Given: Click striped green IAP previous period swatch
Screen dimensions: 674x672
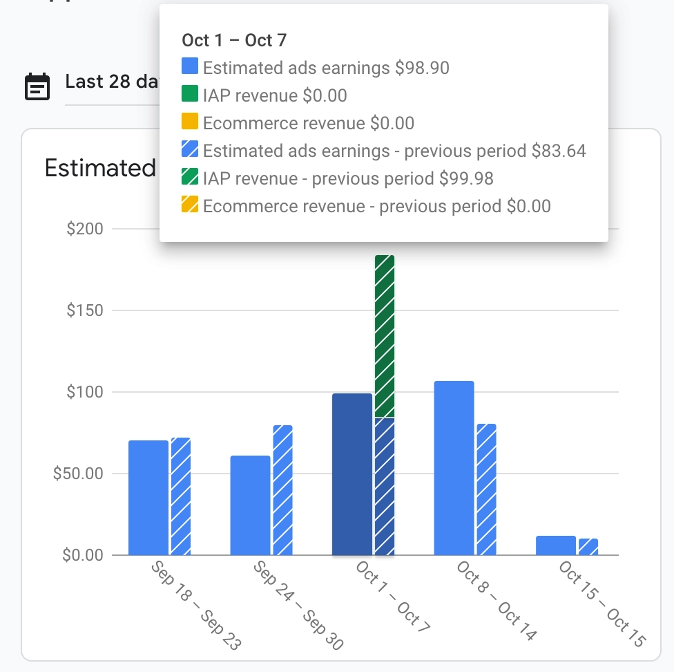Looking at the screenshot, I should [191, 178].
